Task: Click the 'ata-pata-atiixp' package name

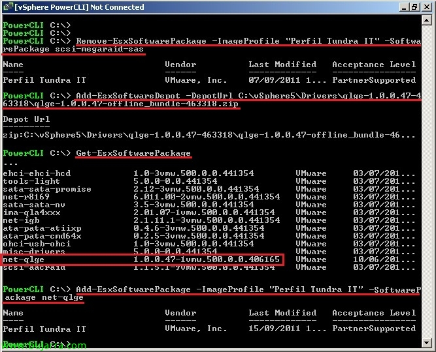Action: point(42,228)
